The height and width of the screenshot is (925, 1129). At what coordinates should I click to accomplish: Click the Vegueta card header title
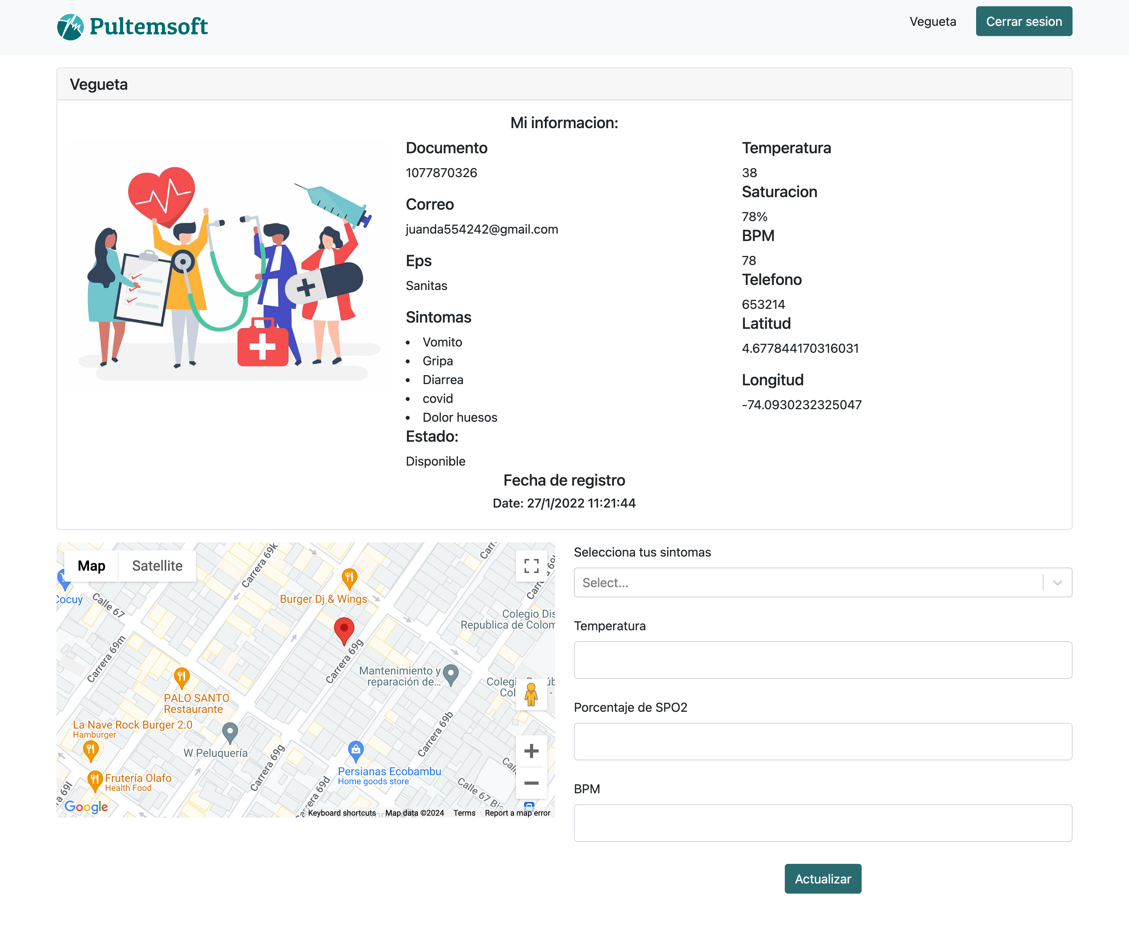(98, 84)
